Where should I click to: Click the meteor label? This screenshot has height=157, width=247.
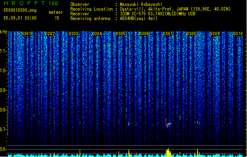[x=56, y=12]
